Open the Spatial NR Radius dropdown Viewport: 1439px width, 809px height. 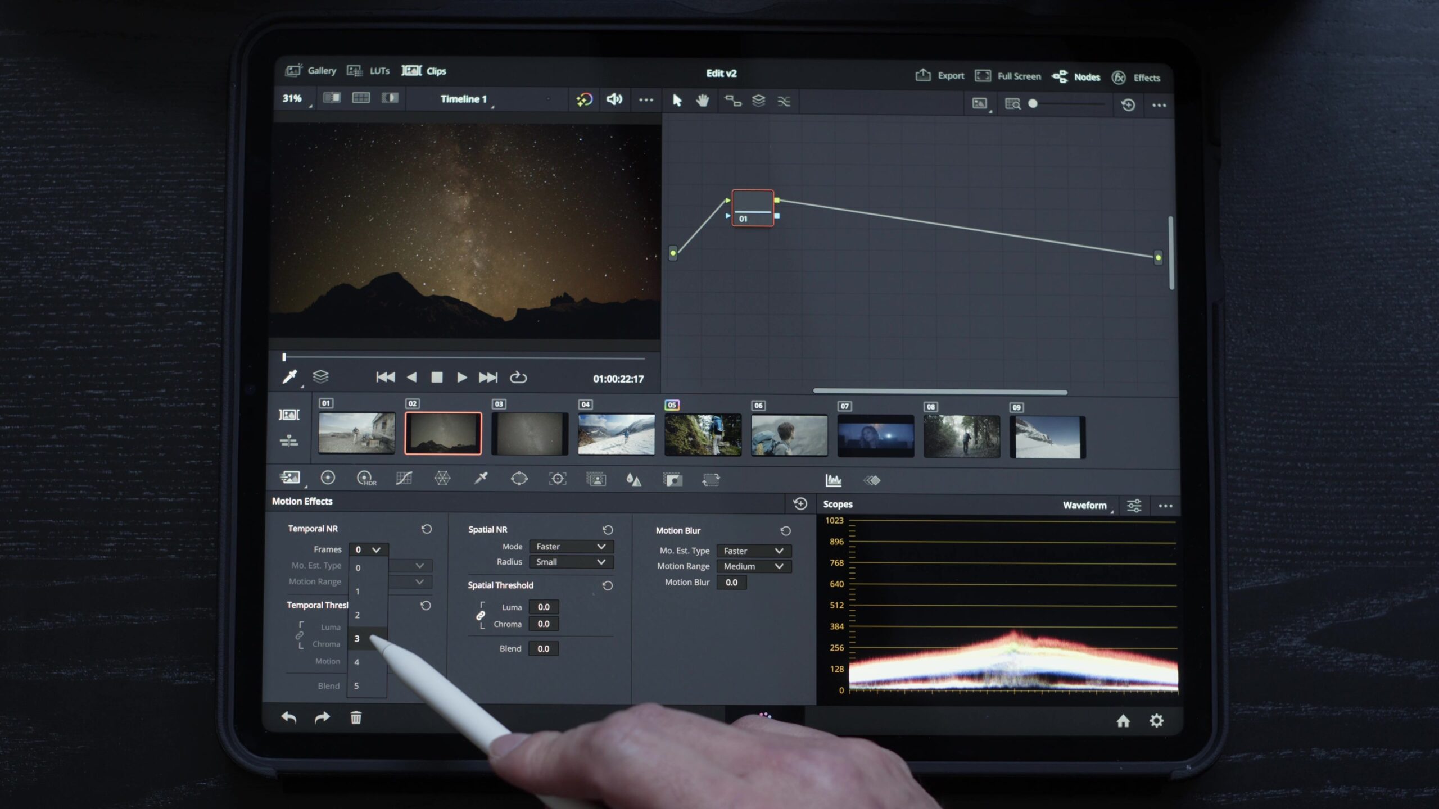click(x=571, y=562)
